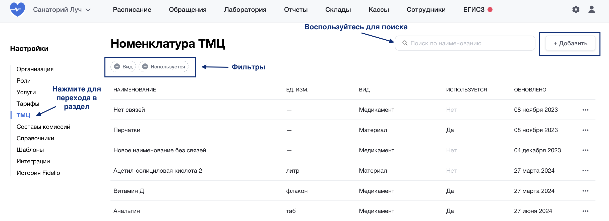Open three-dots menu for Нет связей row
Image resolution: width=609 pixels, height=221 pixels.
coord(585,110)
